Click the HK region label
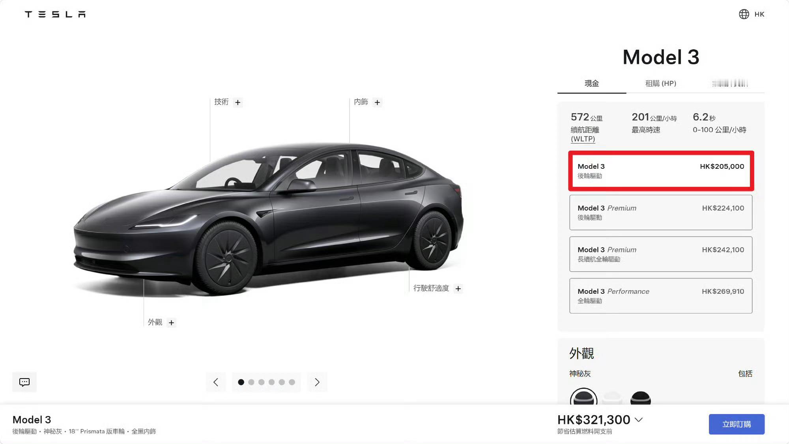 pos(759,14)
